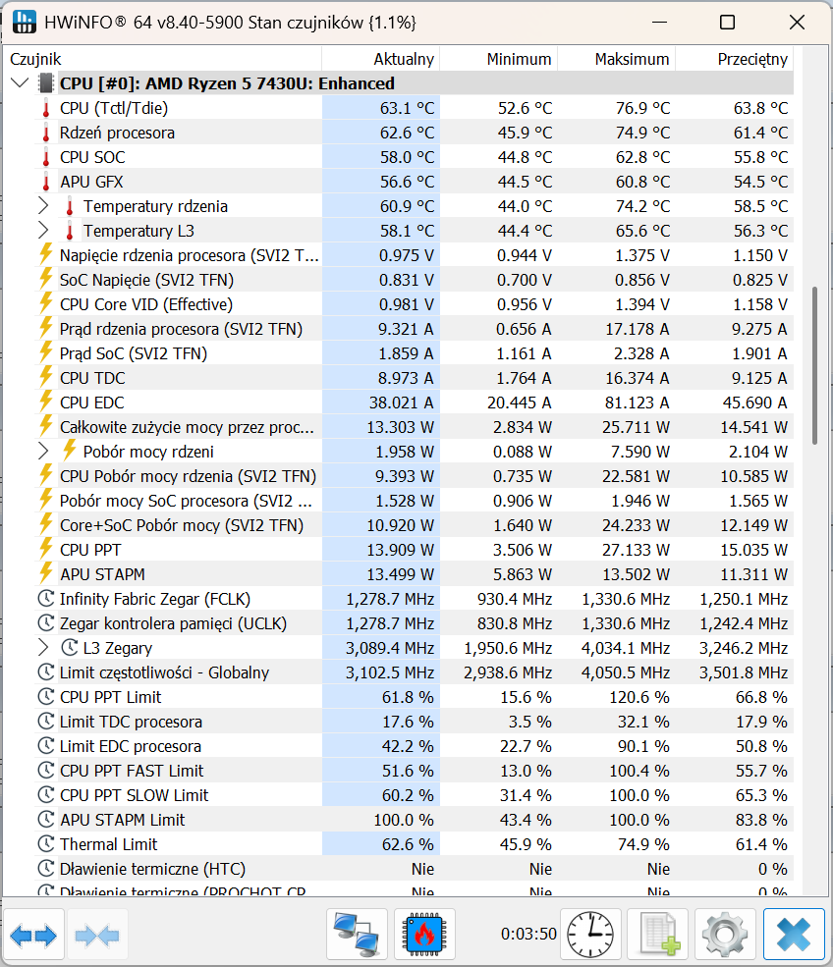833x967 pixels.
Task: Close sensors with the blue X button
Action: point(793,935)
